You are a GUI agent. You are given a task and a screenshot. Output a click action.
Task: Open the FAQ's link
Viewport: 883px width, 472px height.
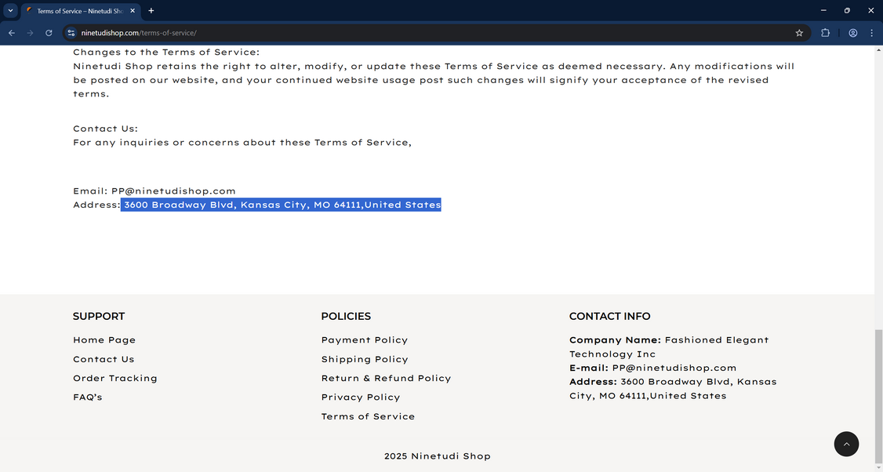pos(87,397)
